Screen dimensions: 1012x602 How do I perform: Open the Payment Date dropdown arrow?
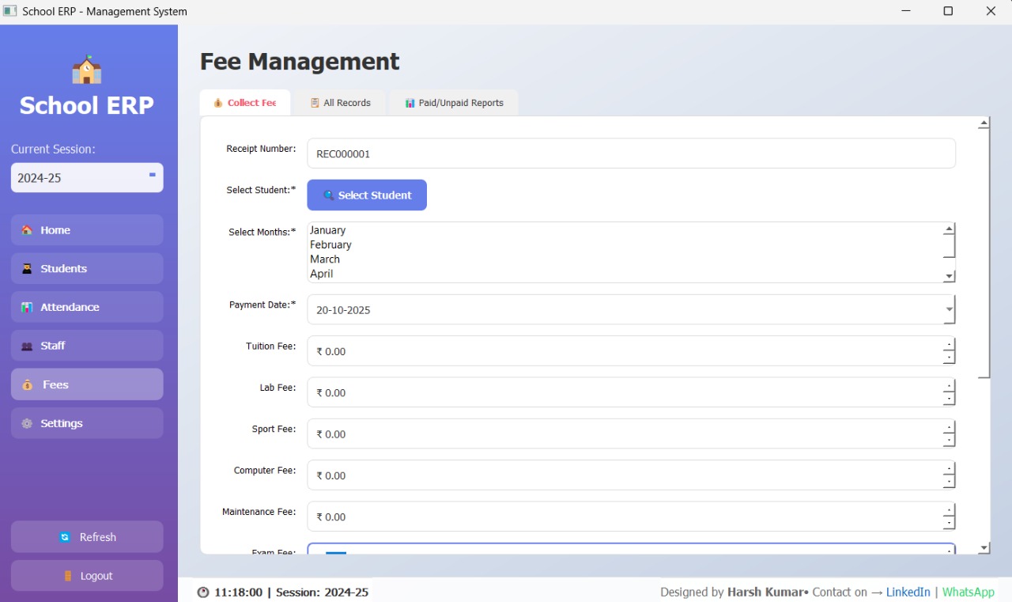(949, 310)
